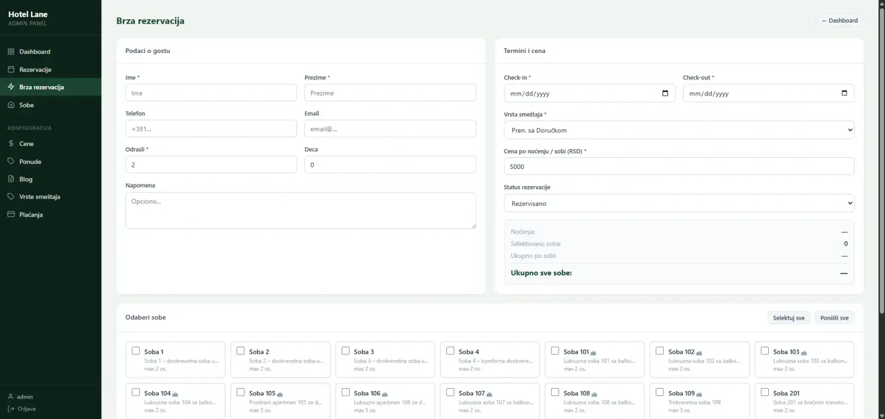Image resolution: width=885 pixels, height=419 pixels.
Task: Open the Vrste smeštaja dropdown
Action: click(679, 130)
